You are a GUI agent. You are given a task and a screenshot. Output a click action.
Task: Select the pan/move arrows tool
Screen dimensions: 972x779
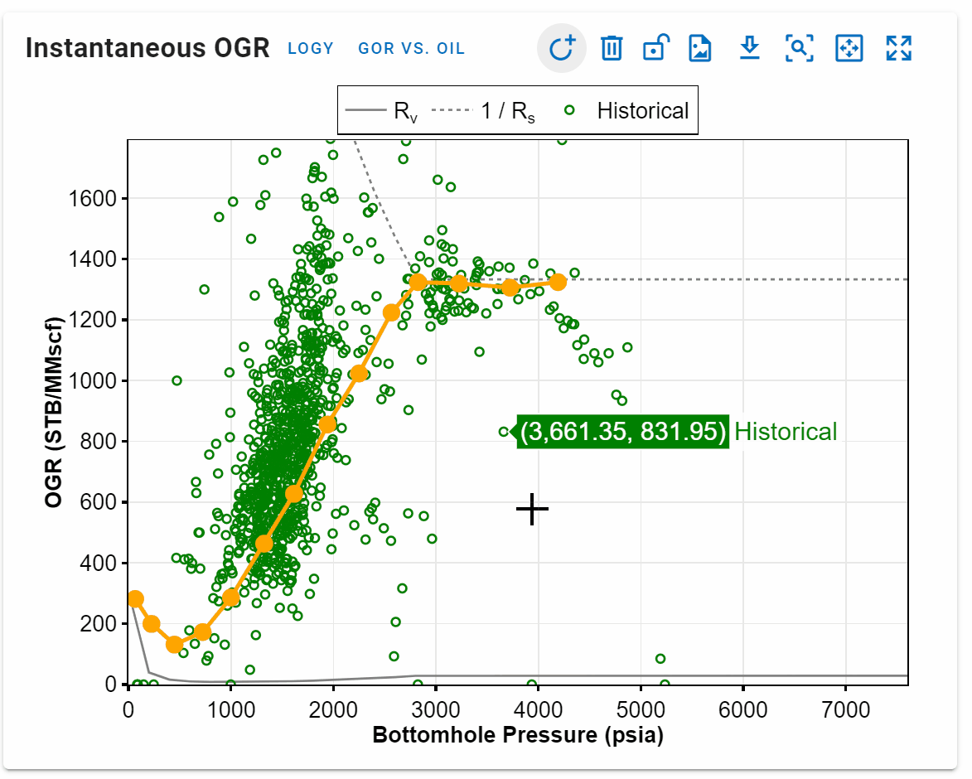(849, 48)
